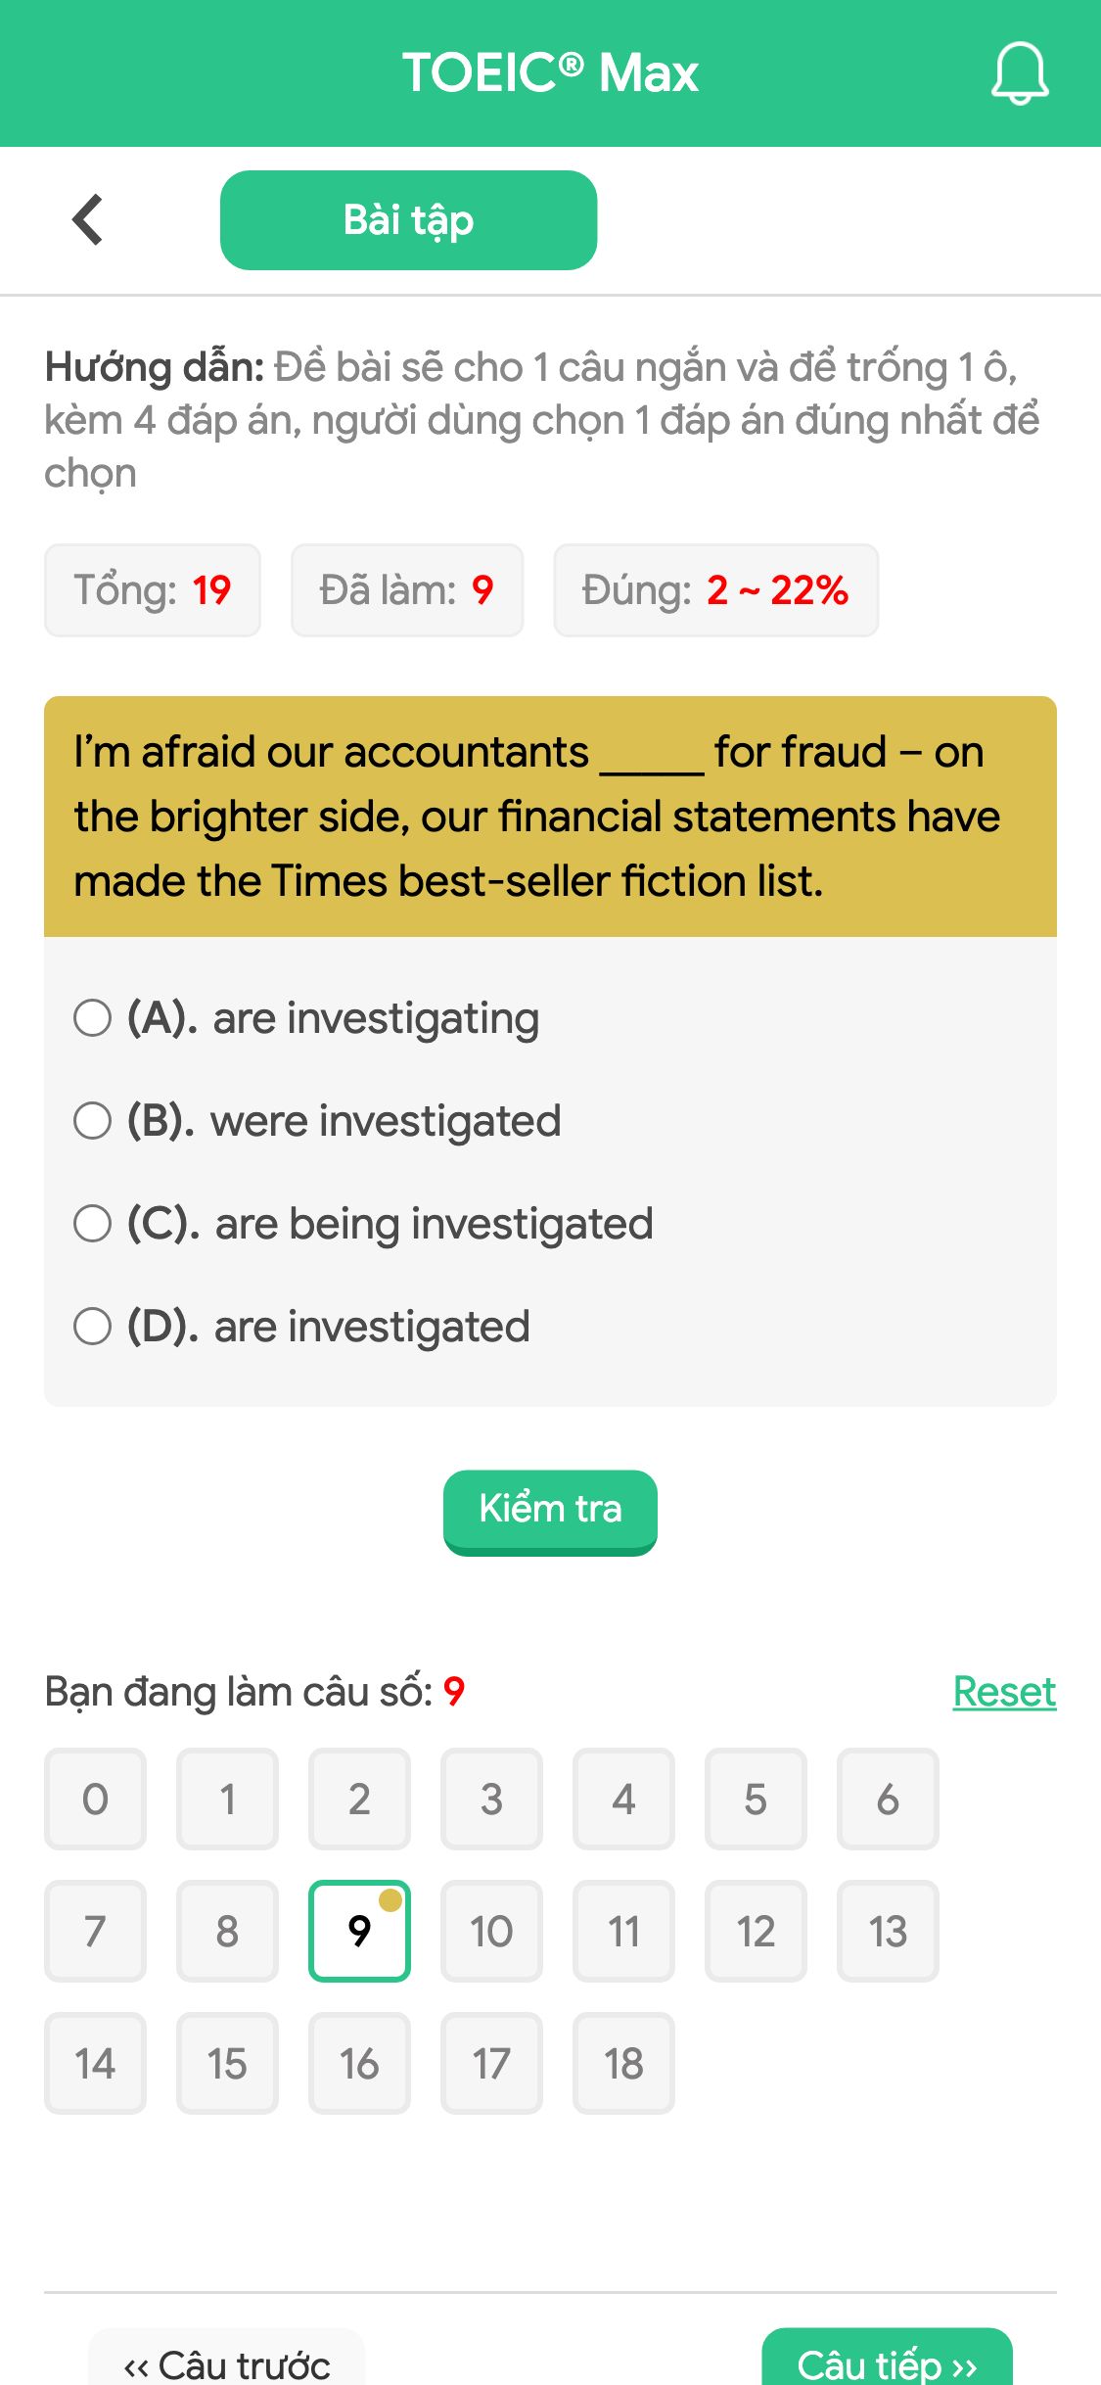Navigate to question 12
The width and height of the screenshot is (1101, 2385).
coord(756,1931)
